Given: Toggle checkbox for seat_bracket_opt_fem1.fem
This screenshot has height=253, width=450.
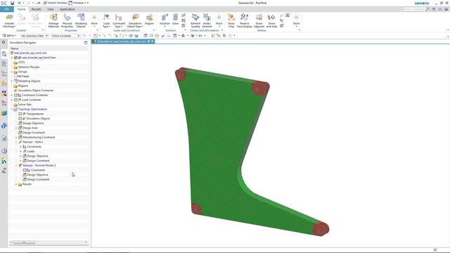Looking at the screenshot, I should 15,58.
